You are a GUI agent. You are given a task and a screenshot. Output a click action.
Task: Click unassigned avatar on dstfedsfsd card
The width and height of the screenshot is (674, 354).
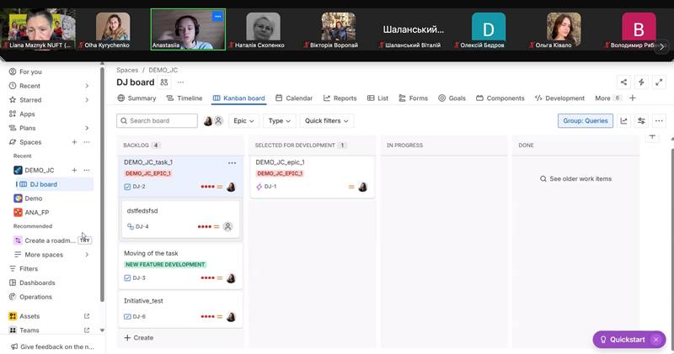tap(227, 226)
